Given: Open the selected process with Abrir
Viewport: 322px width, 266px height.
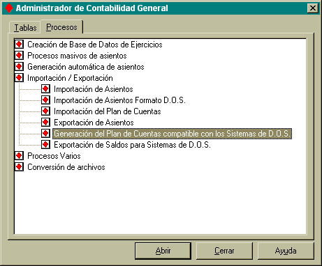Looking at the screenshot, I should 163,251.
